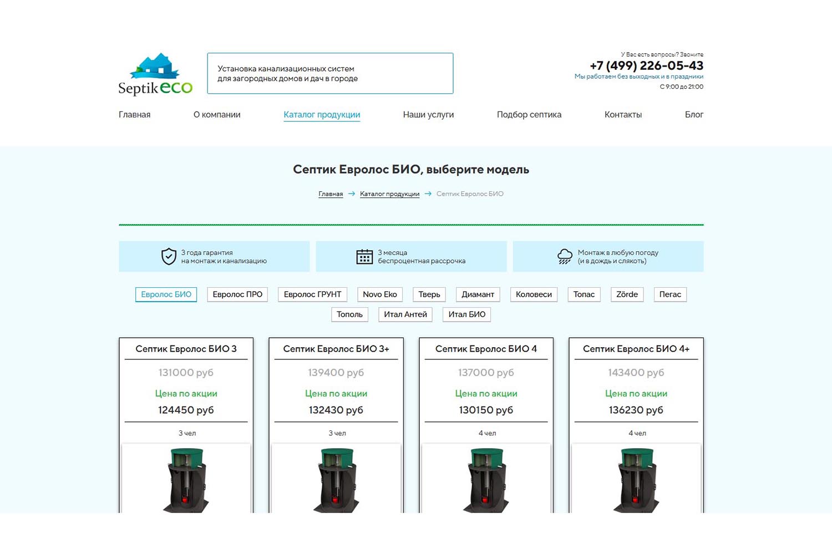This screenshot has width=832, height=554.
Task: Pick the Zörde brand tag
Action: point(627,294)
